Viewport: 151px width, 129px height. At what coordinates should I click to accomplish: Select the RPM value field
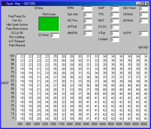pyautogui.click(x=87, y=9)
